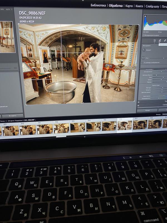Select filmstrip thumbnail 91
Image resolution: width=167 pixels, height=223 pixels.
point(45,129)
